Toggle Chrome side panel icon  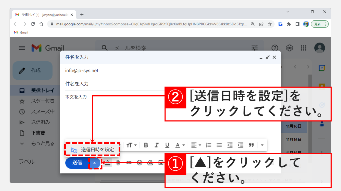(297, 24)
